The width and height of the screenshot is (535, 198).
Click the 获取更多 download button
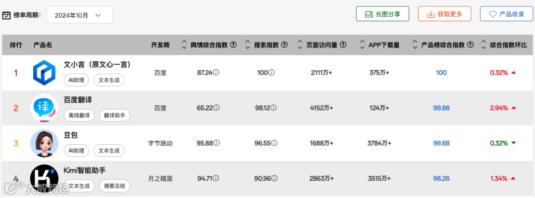pyautogui.click(x=444, y=14)
